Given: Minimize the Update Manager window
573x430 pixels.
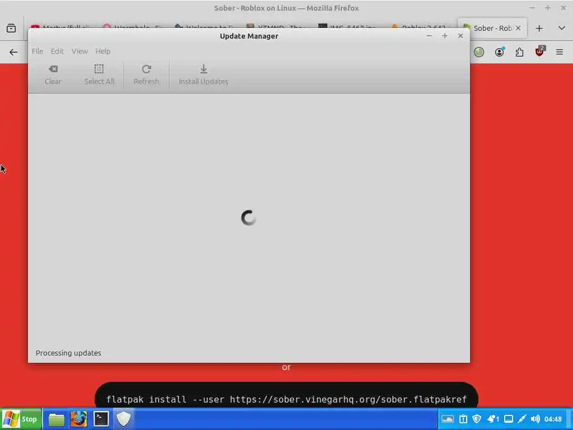Looking at the screenshot, I should 429,36.
